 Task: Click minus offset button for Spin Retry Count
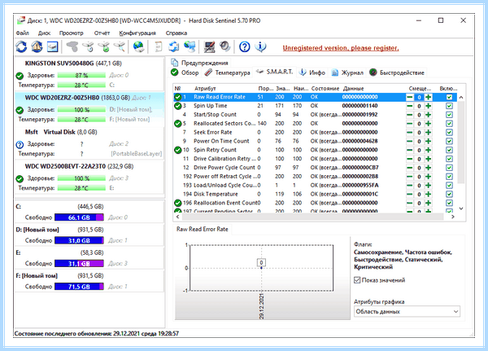coord(410,150)
